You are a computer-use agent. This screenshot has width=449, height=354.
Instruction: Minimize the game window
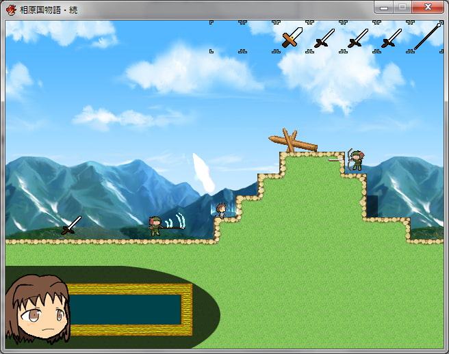click(x=384, y=8)
